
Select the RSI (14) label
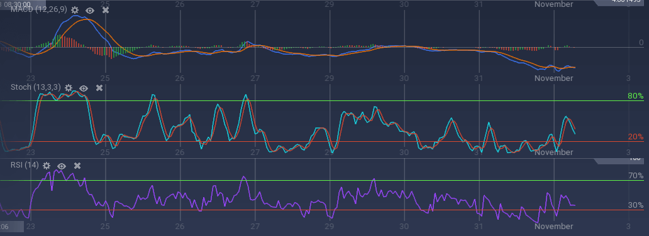click(25, 165)
